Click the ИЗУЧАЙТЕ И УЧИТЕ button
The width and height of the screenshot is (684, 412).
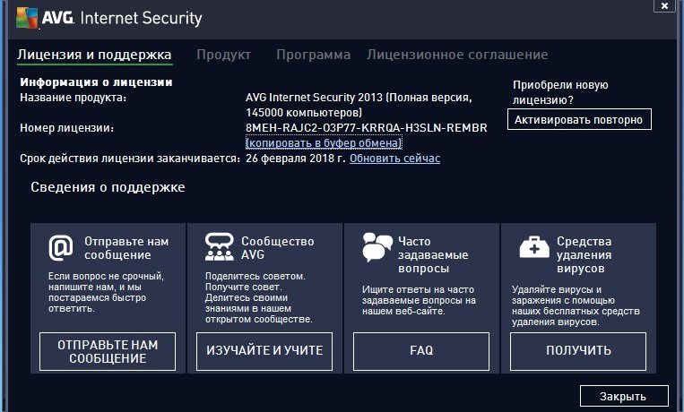[x=264, y=350]
